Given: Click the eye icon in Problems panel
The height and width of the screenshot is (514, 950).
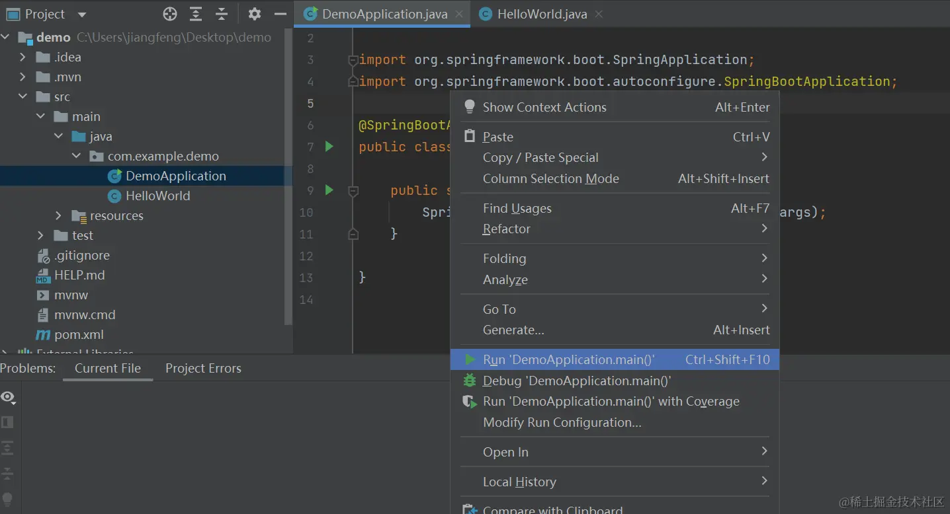Looking at the screenshot, I should tap(8, 397).
